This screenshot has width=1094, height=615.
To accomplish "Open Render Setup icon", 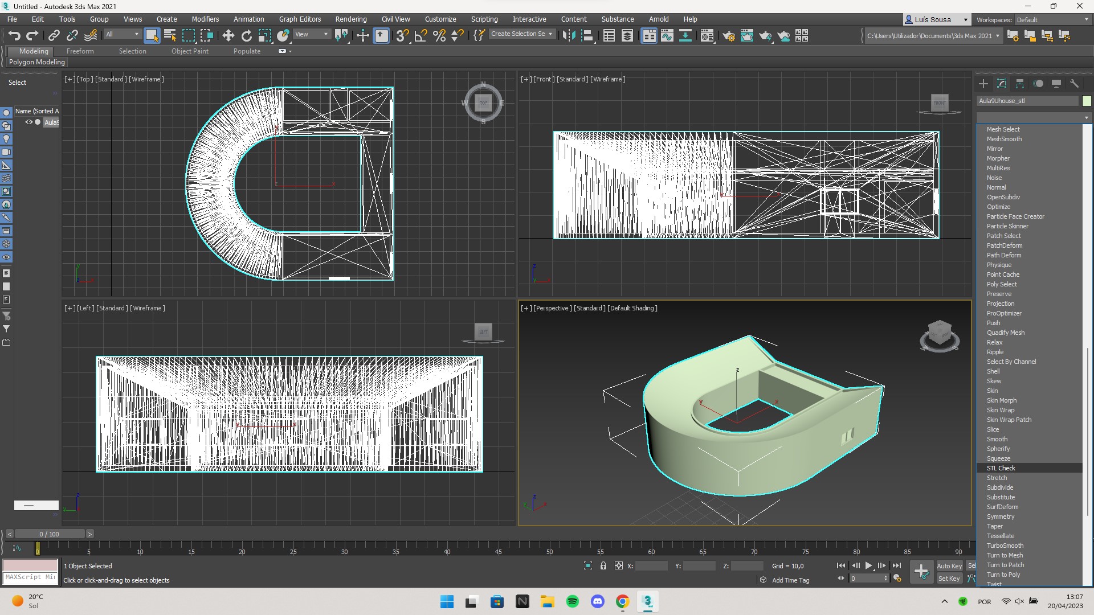I will pos(729,36).
